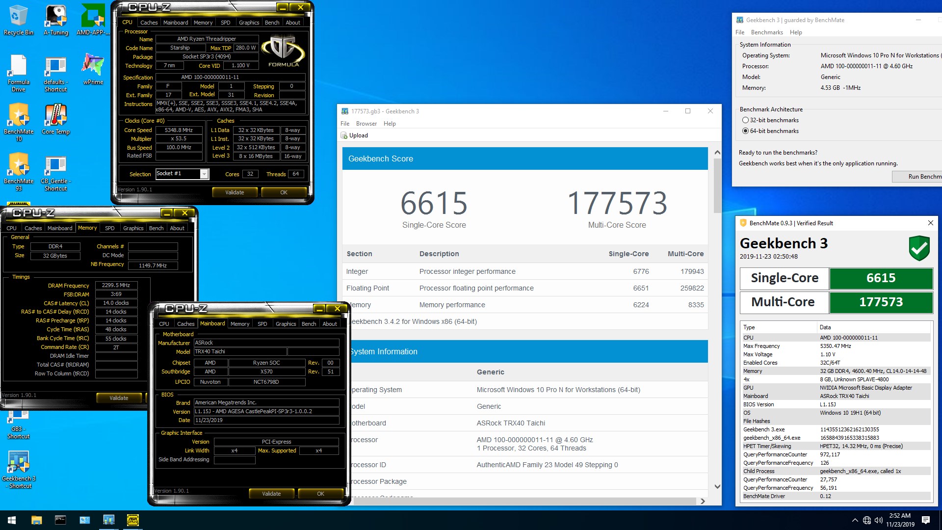Image resolution: width=942 pixels, height=530 pixels.
Task: Open the Geekbench 3 Shortcut desktop icon
Action: [x=19, y=470]
